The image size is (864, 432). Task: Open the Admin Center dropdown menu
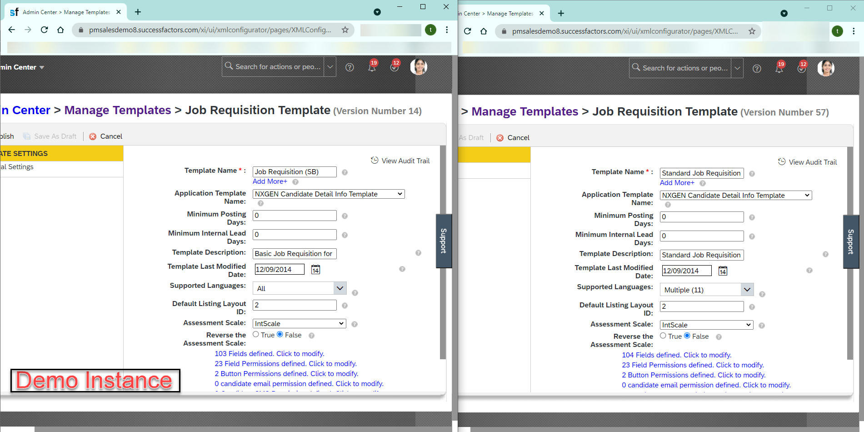pos(22,67)
